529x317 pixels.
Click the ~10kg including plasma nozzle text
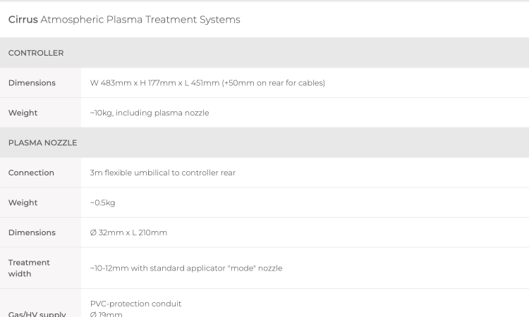[x=150, y=113]
